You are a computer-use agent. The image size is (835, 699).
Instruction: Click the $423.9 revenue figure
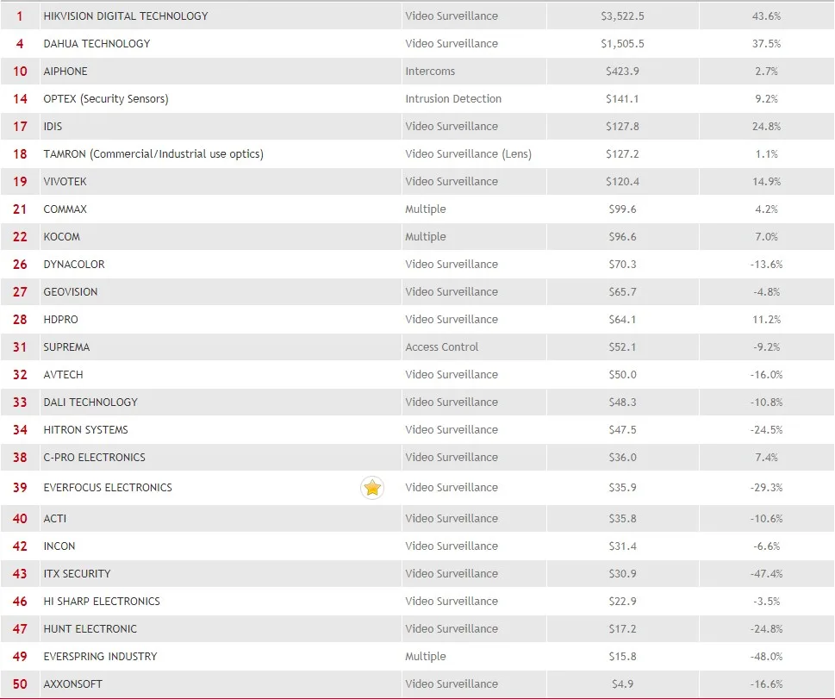622,72
